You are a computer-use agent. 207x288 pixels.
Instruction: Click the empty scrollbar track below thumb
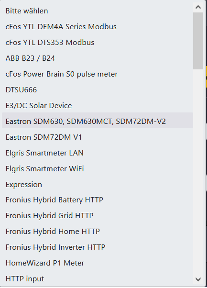[198, 172]
